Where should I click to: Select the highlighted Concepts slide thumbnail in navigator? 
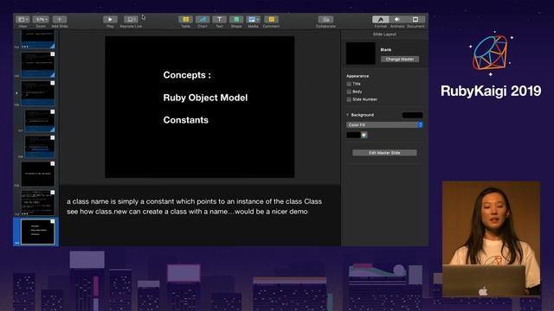(x=38, y=232)
